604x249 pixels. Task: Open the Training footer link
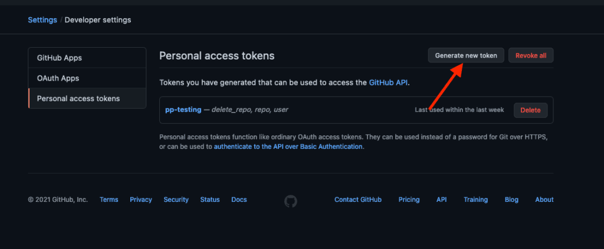(x=476, y=200)
